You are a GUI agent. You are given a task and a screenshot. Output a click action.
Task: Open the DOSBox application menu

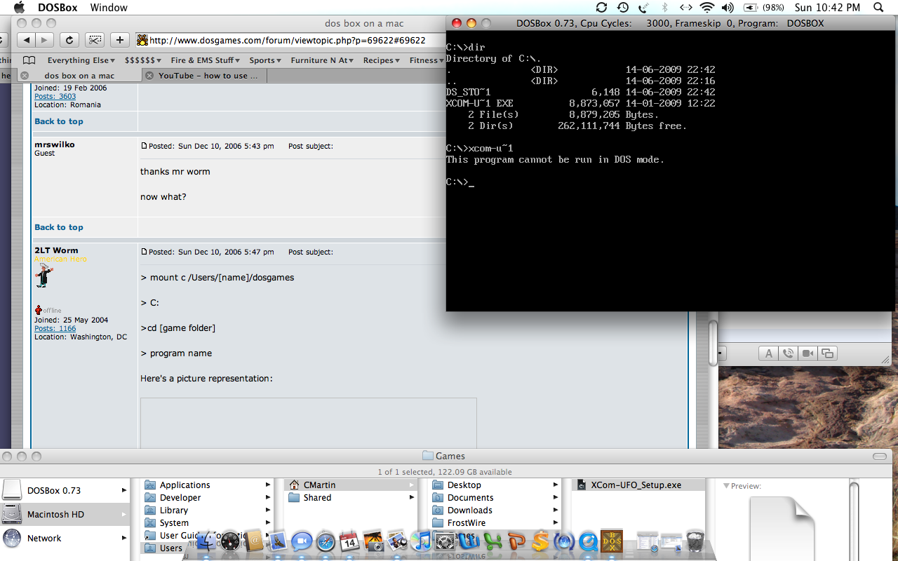(x=56, y=8)
